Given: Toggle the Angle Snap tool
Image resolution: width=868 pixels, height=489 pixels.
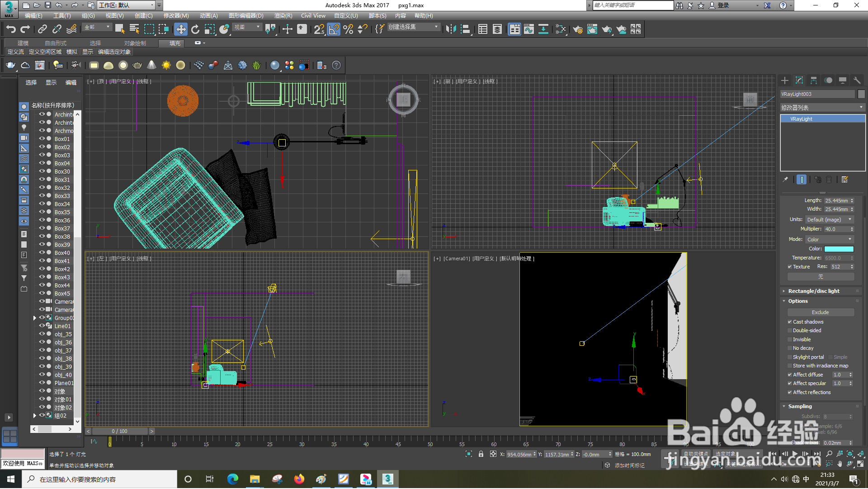Looking at the screenshot, I should click(x=334, y=29).
